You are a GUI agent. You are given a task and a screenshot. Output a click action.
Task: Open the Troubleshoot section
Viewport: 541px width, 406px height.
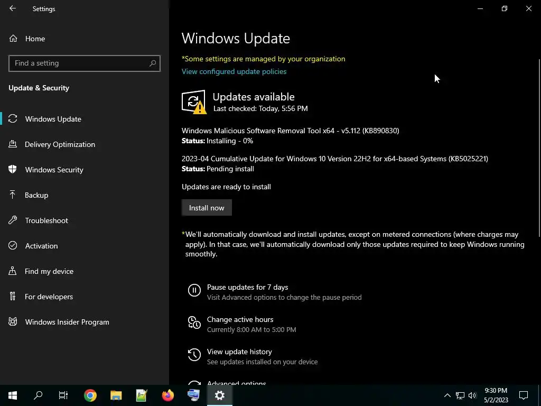85,220
